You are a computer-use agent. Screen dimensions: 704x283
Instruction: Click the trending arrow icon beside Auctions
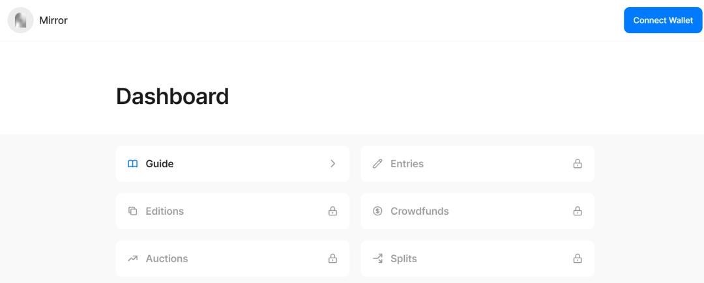(132, 259)
